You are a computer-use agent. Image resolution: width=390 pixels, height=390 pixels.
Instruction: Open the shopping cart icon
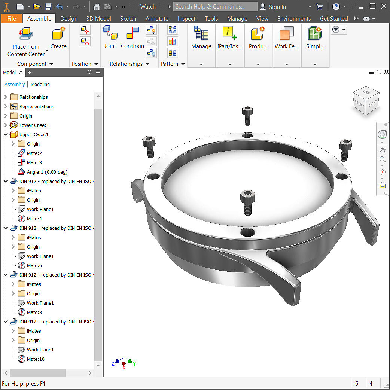click(320, 7)
